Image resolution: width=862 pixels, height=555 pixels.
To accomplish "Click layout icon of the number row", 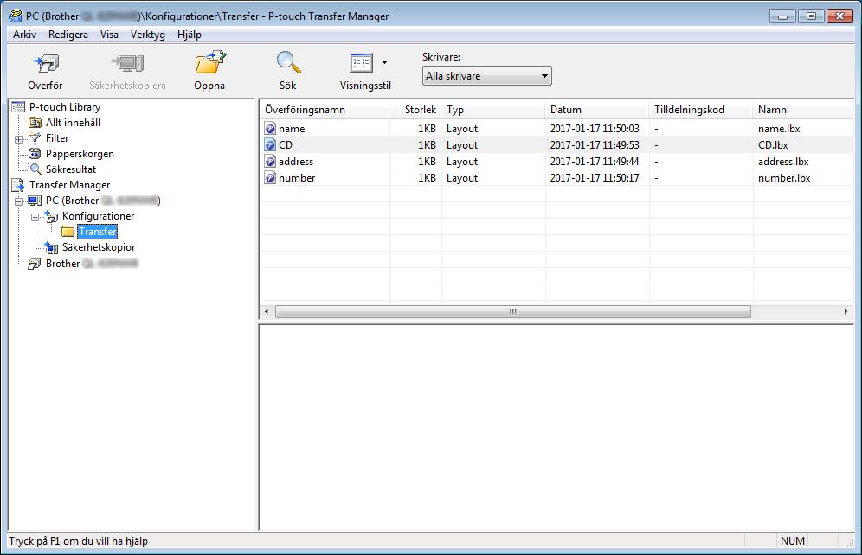I will coord(270,178).
